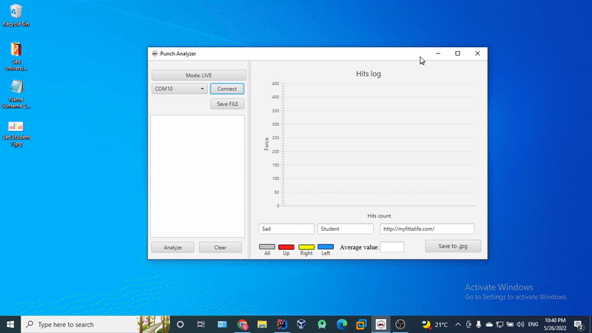The height and width of the screenshot is (333, 592).
Task: Open the OneDrive cloud tray icon
Action: point(489,324)
